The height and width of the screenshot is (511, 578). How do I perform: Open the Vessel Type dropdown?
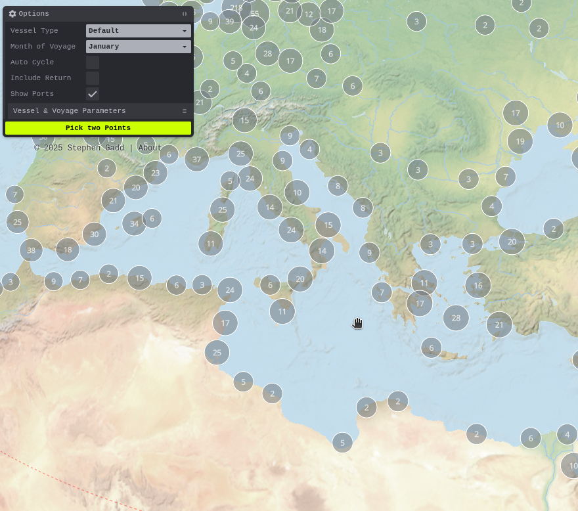tap(138, 31)
